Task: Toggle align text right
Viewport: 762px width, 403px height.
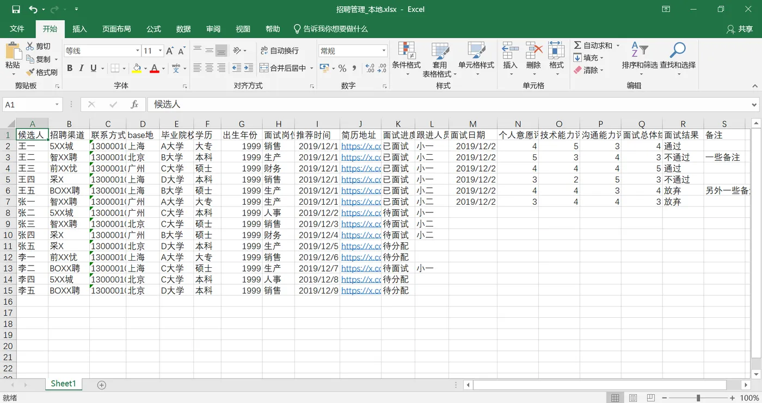Action: (221, 68)
